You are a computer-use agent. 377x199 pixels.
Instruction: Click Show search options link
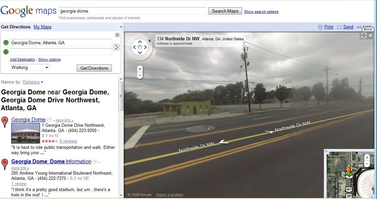pos(261,12)
